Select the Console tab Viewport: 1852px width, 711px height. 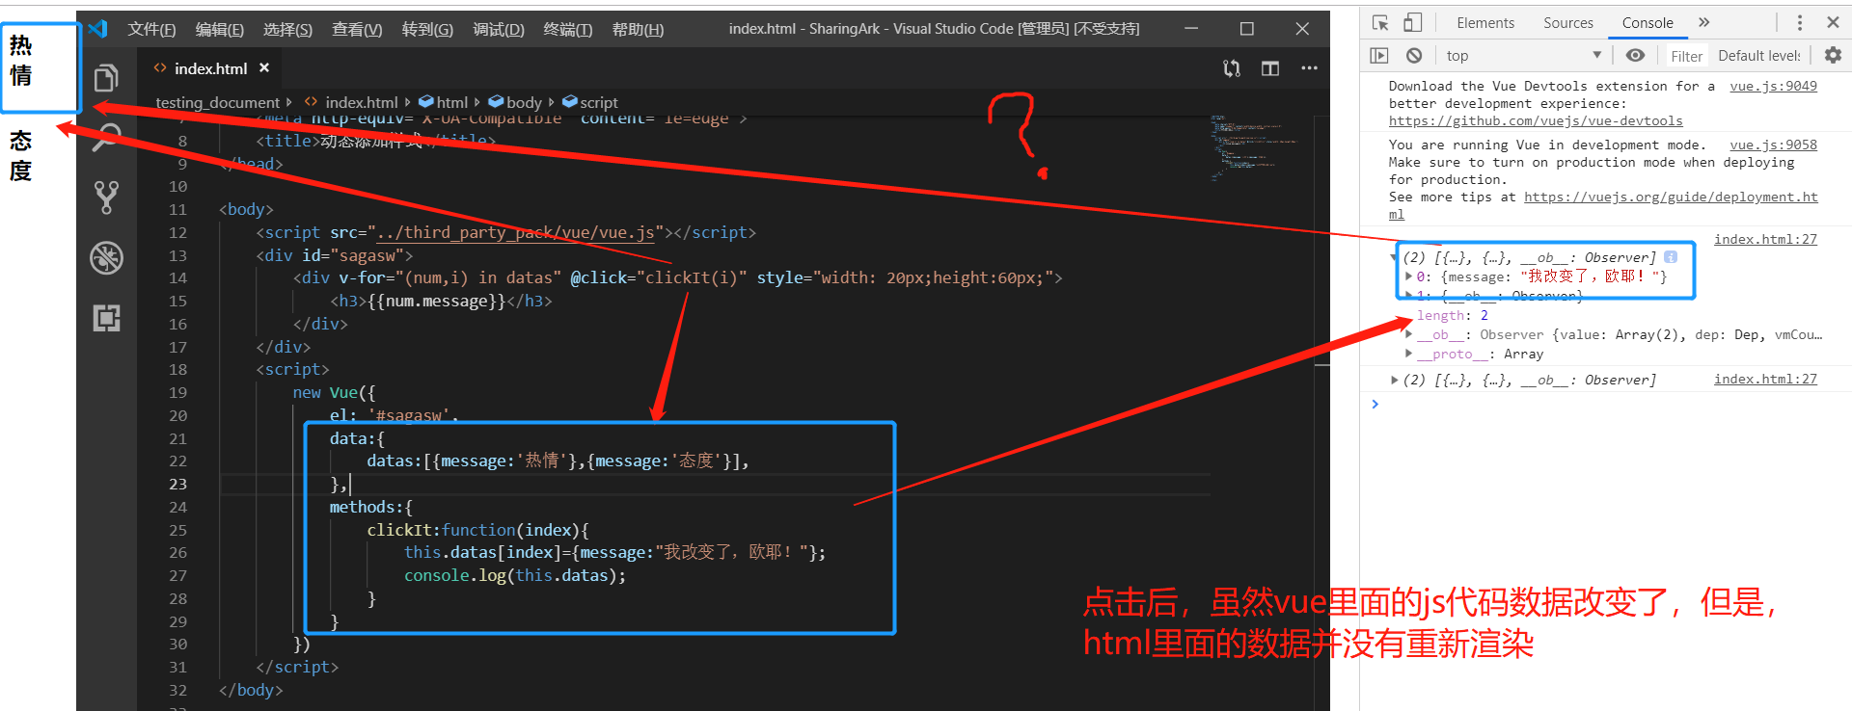coord(1648,23)
